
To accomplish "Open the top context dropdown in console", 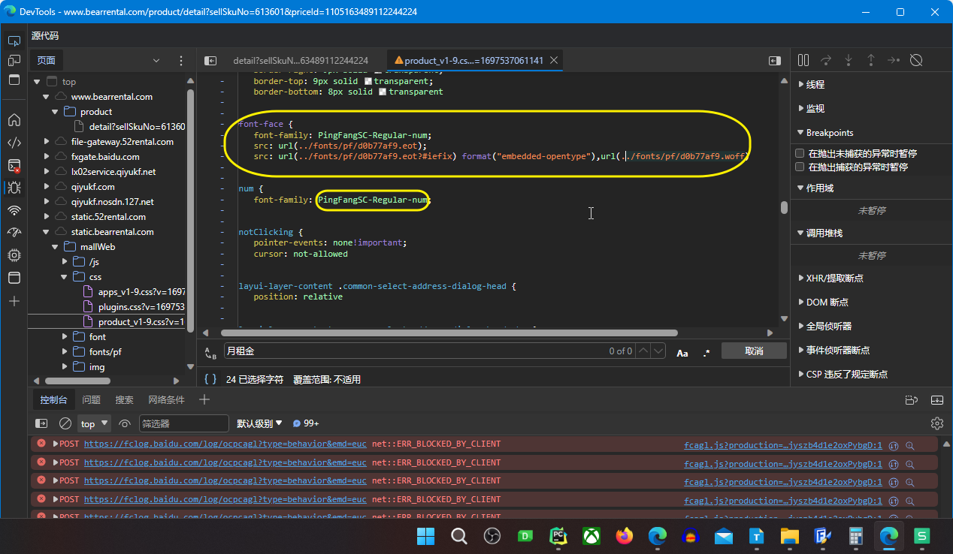I will pos(94,423).
